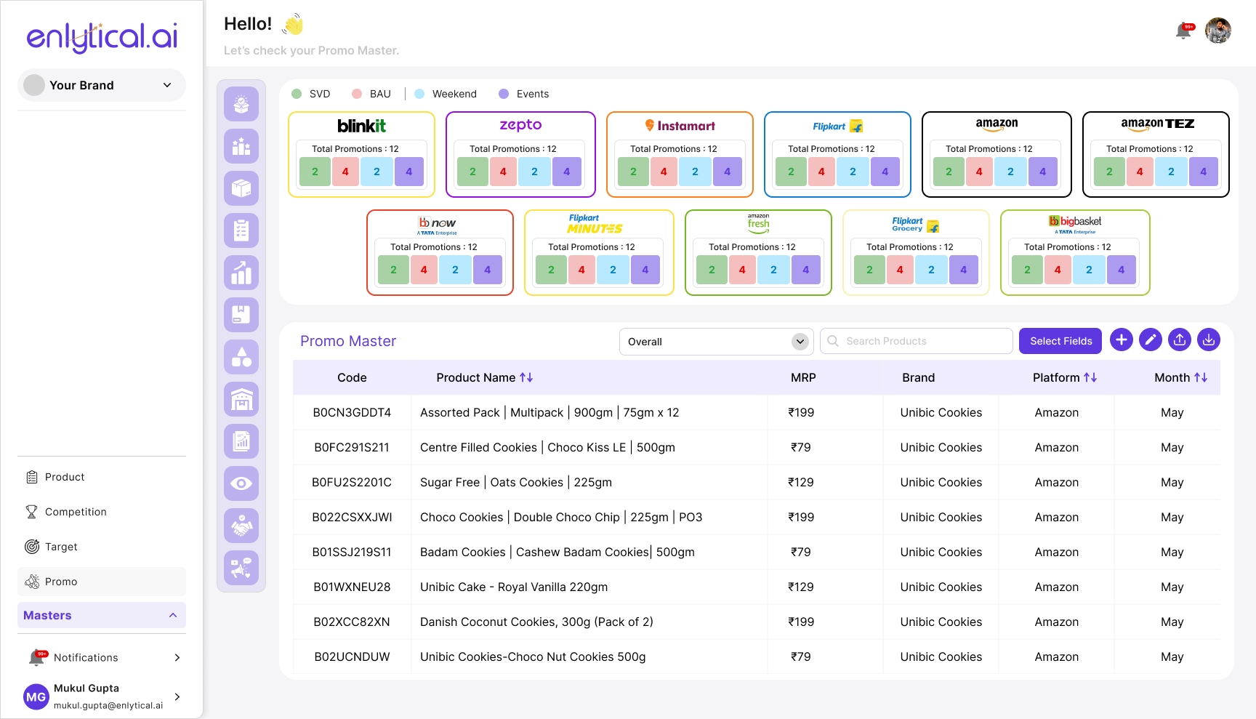Click the Select Fields button
Image resolution: width=1256 pixels, height=719 pixels.
coord(1060,341)
